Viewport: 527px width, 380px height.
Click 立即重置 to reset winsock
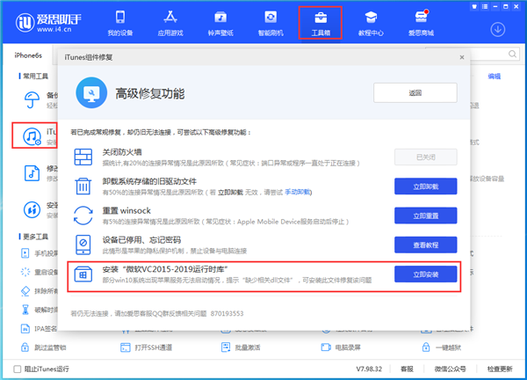point(424,215)
